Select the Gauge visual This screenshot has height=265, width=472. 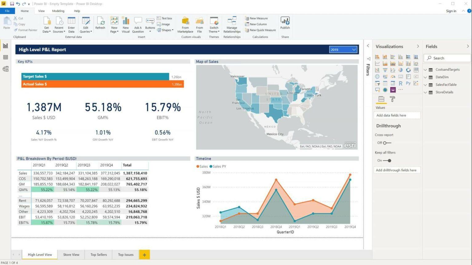[393, 76]
